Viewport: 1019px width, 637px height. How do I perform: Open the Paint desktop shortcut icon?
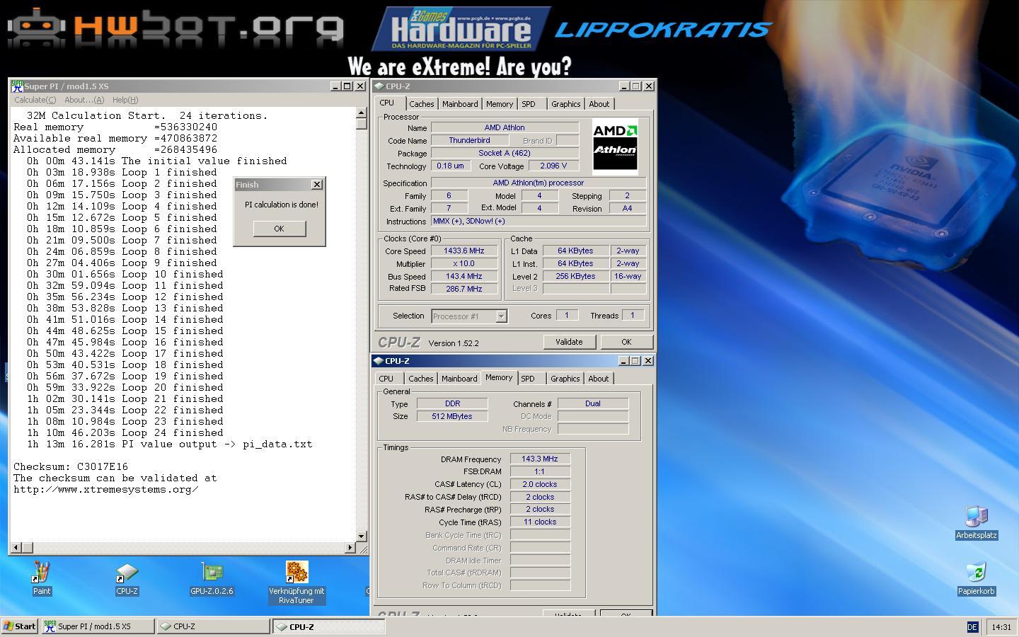tap(42, 573)
